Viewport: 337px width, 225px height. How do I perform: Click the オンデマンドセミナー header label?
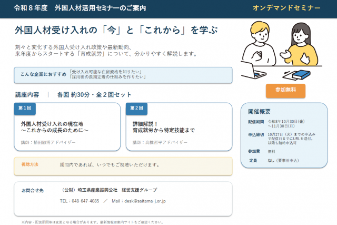click(x=286, y=8)
